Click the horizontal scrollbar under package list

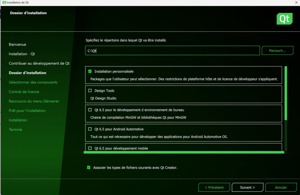(x=184, y=152)
